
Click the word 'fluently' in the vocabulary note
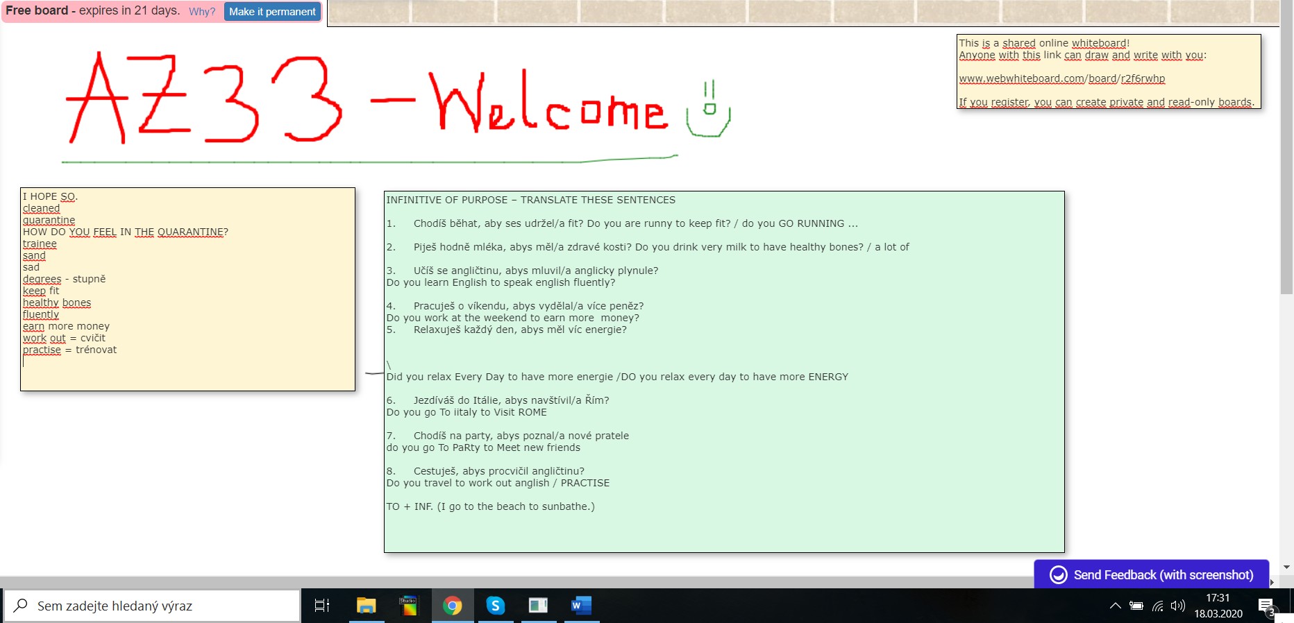pos(40,314)
